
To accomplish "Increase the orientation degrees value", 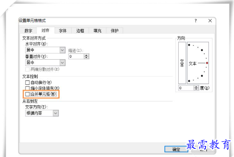I will point(196,87).
